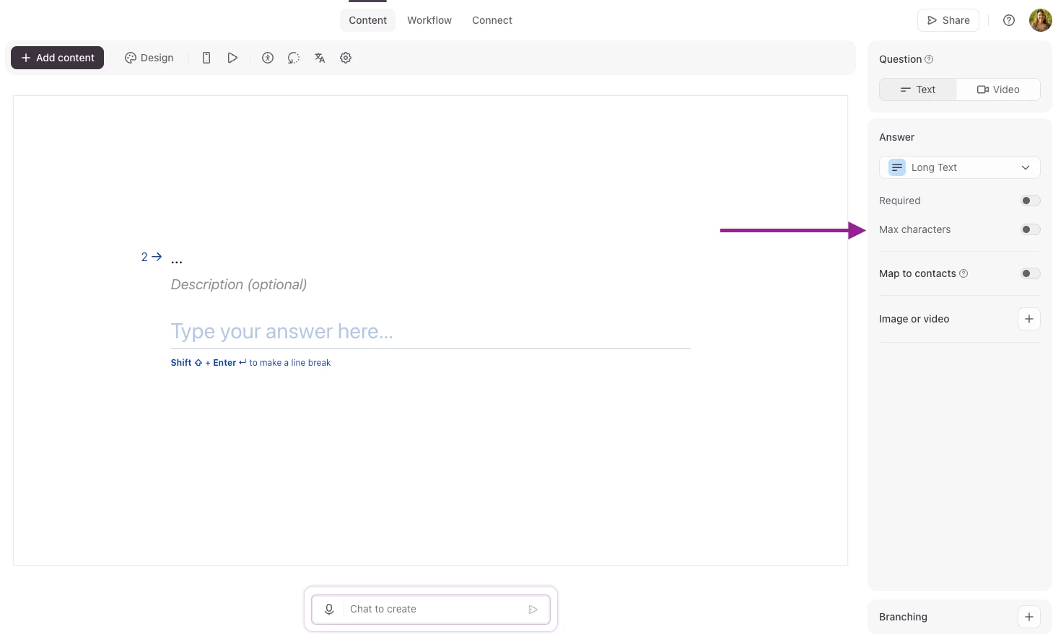Click the 'Image or video' label

point(914,319)
